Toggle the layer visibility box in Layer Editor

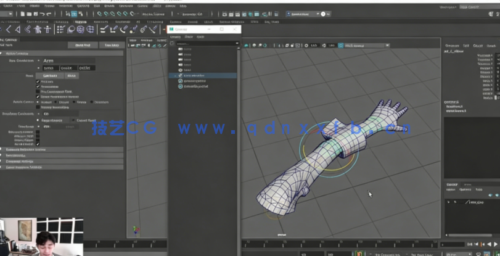tap(449, 202)
